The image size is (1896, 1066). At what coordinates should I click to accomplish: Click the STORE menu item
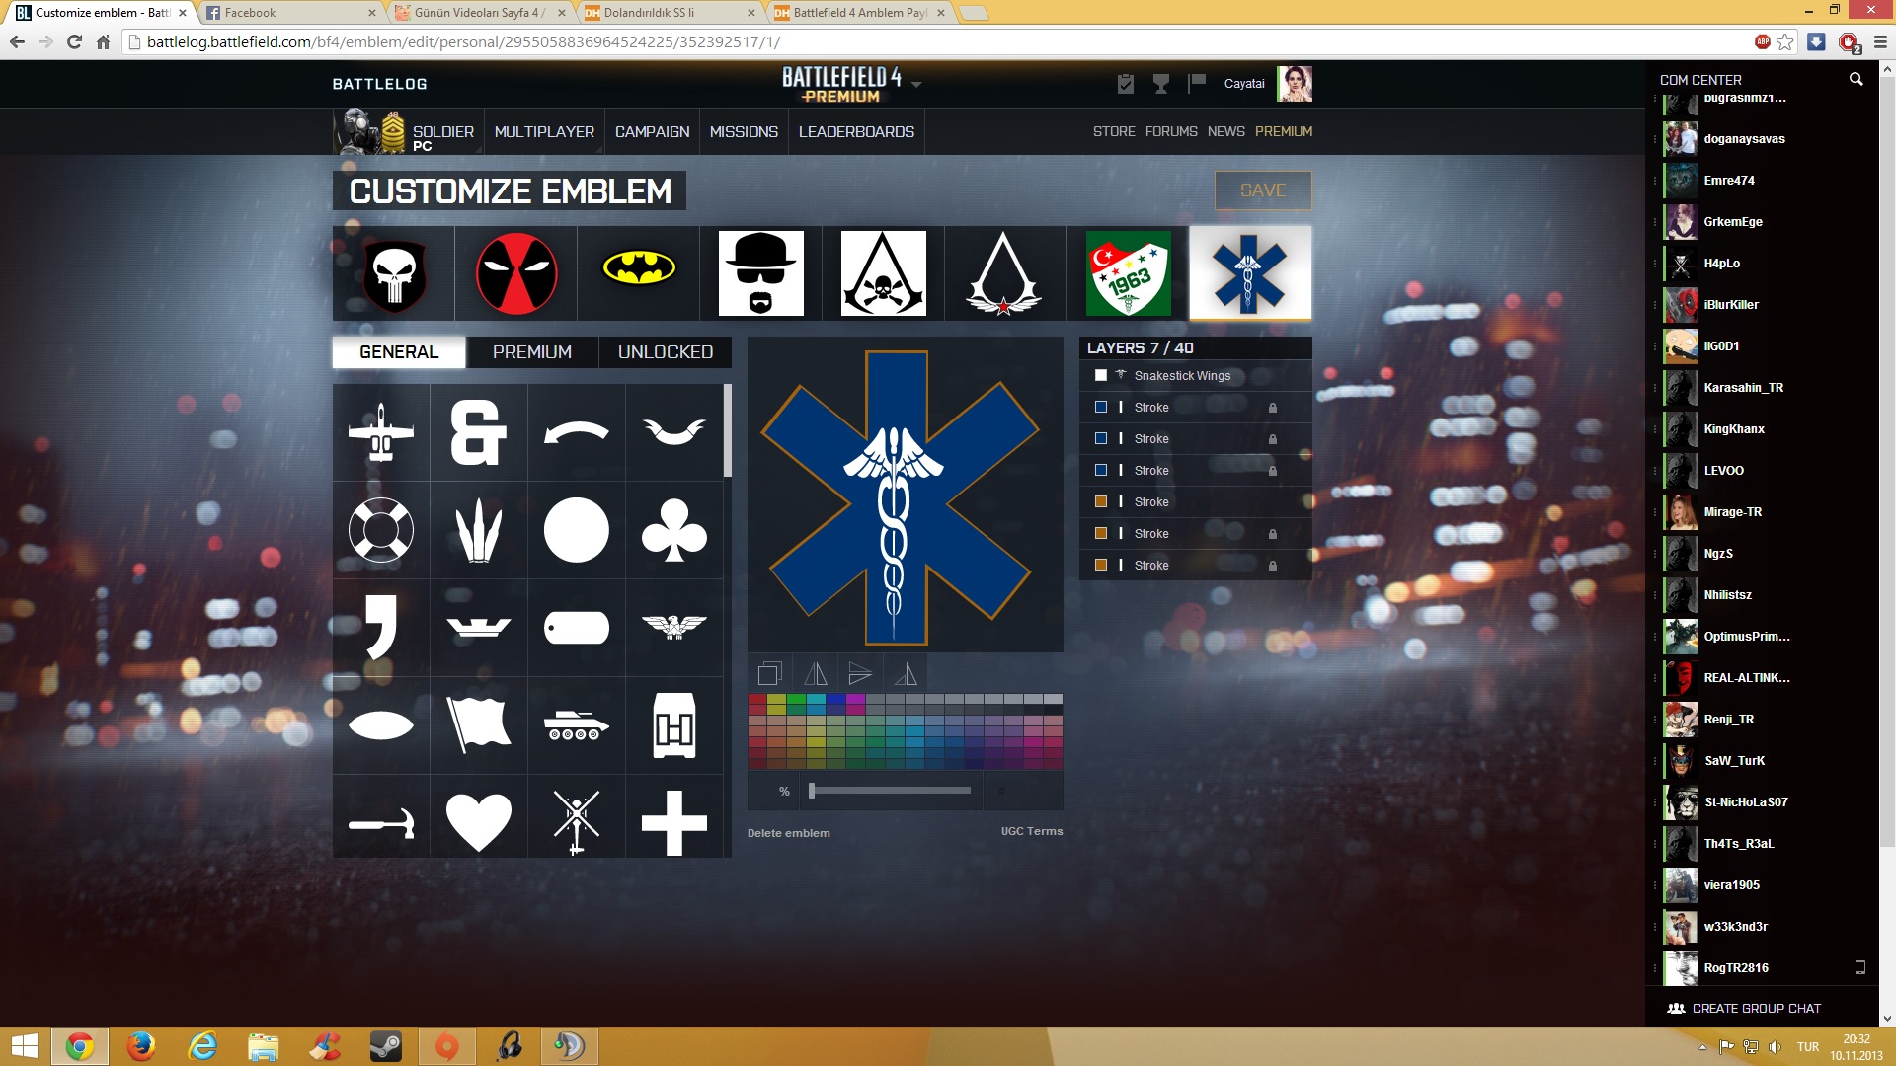(x=1112, y=130)
